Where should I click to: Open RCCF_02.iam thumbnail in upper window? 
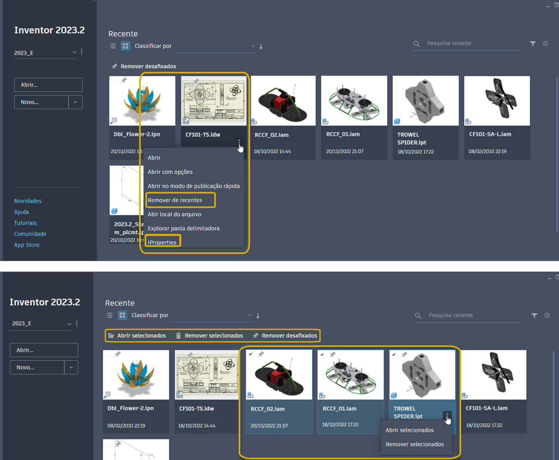pyautogui.click(x=283, y=101)
